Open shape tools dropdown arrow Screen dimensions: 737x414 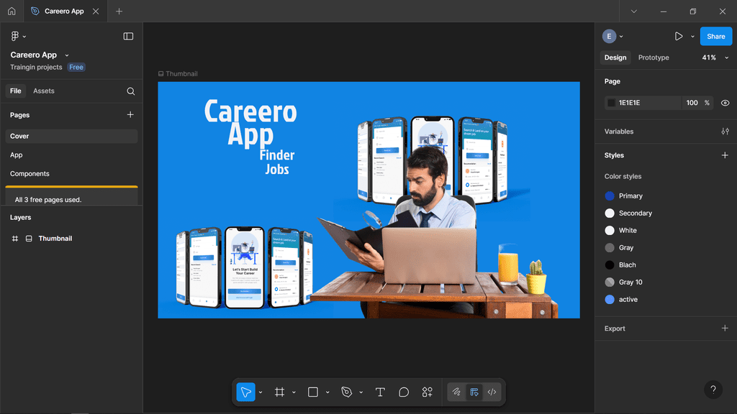click(x=327, y=392)
